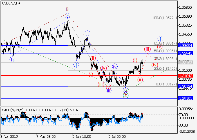
Task: Click the red (iii) forecast wave label
Action: point(147,49)
